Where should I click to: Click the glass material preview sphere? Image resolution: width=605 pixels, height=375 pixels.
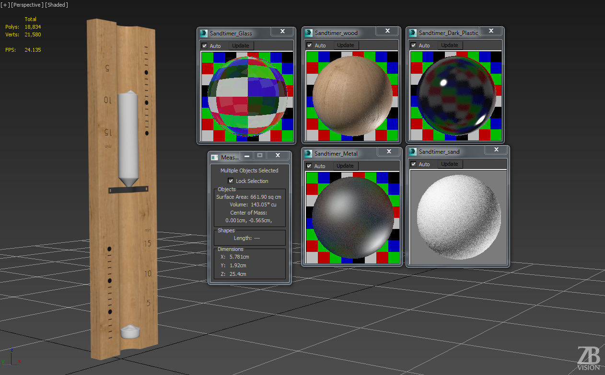pyautogui.click(x=247, y=97)
